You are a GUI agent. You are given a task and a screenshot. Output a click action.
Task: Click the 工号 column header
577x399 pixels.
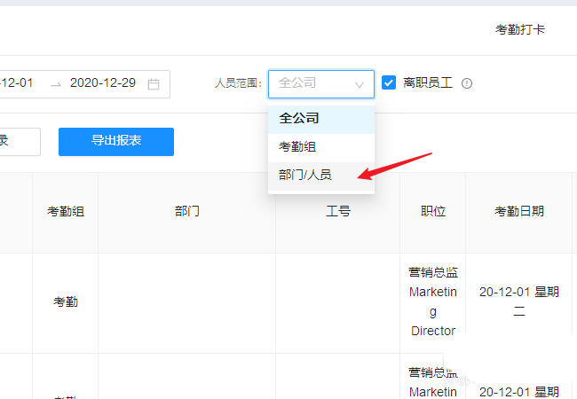(337, 212)
